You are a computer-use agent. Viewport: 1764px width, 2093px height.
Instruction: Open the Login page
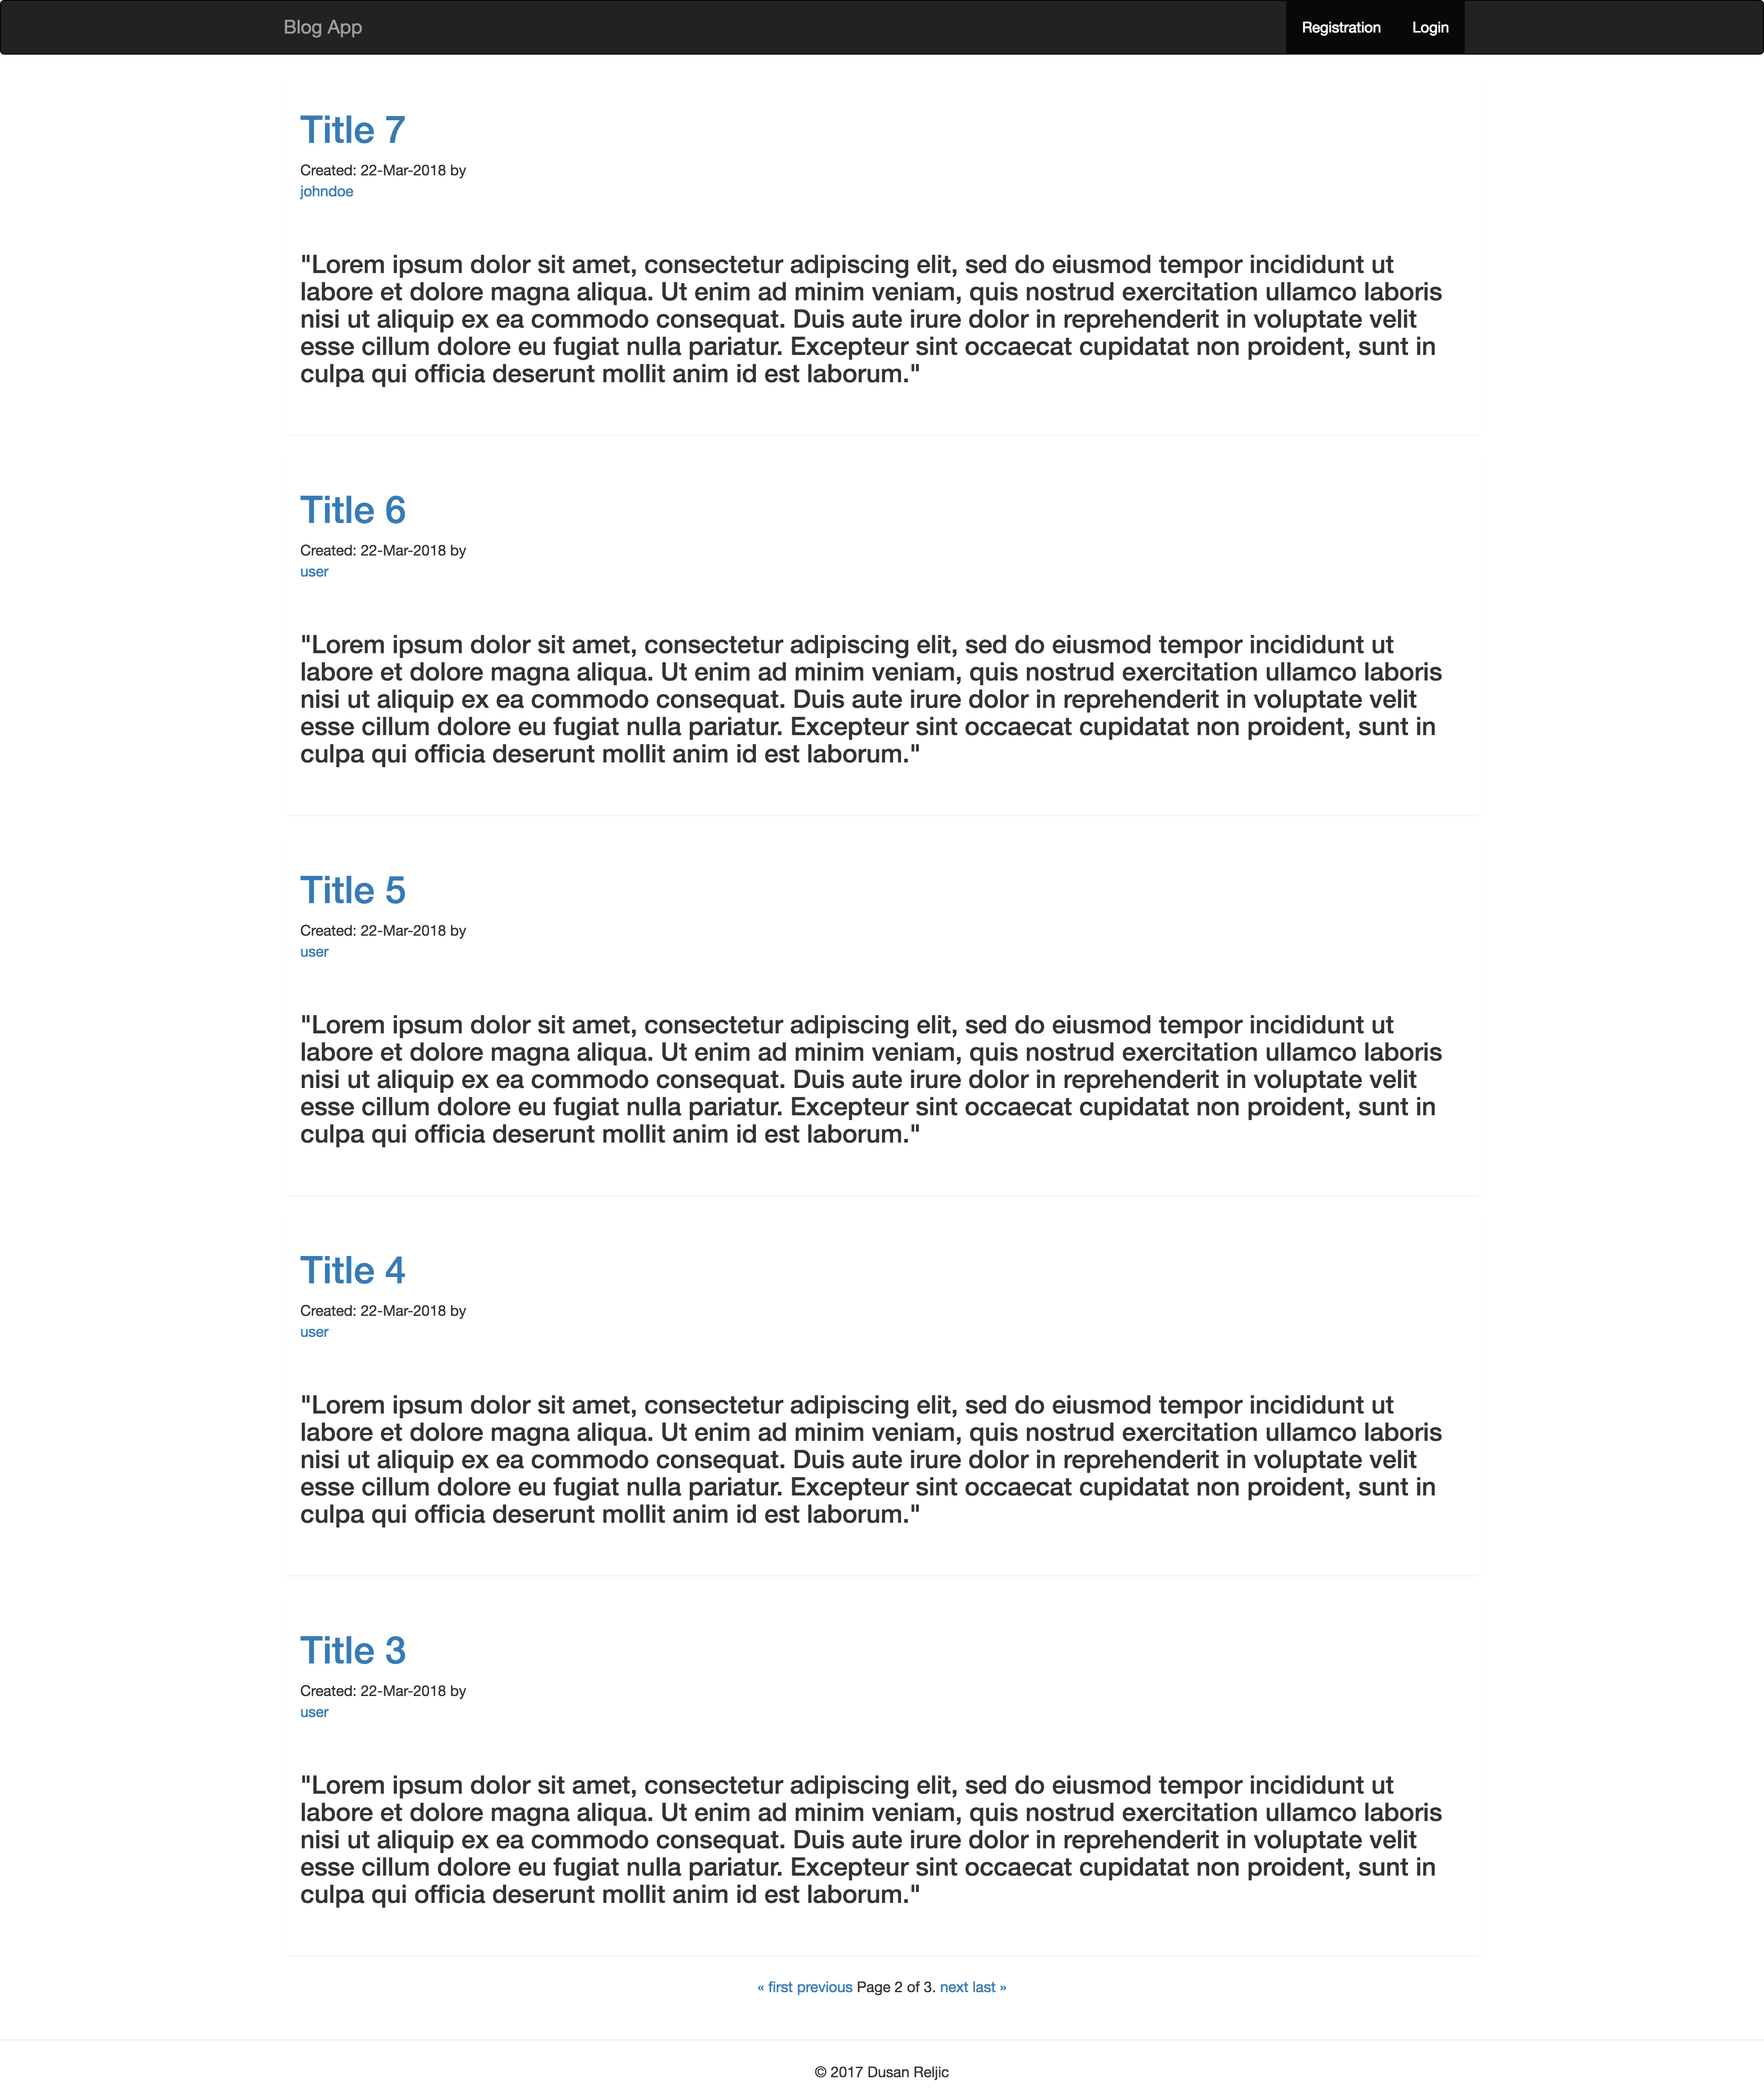point(1432,26)
